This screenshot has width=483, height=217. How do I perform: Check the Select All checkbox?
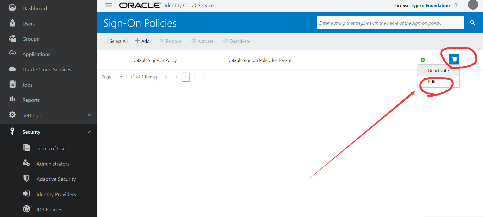tap(106, 41)
